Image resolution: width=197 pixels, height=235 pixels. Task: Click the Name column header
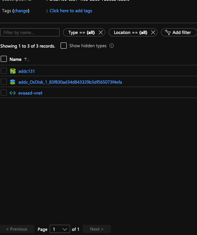(x=15, y=60)
